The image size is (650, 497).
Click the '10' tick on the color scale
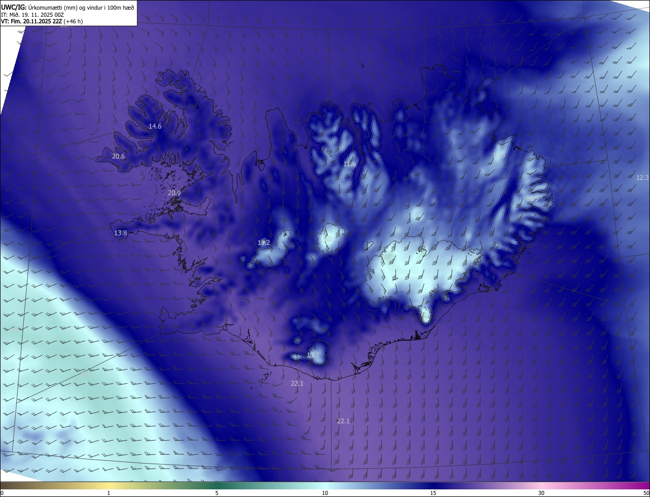point(325,493)
